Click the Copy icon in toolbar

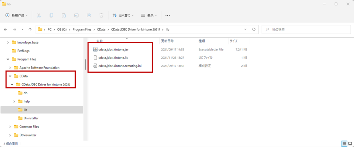(51, 15)
